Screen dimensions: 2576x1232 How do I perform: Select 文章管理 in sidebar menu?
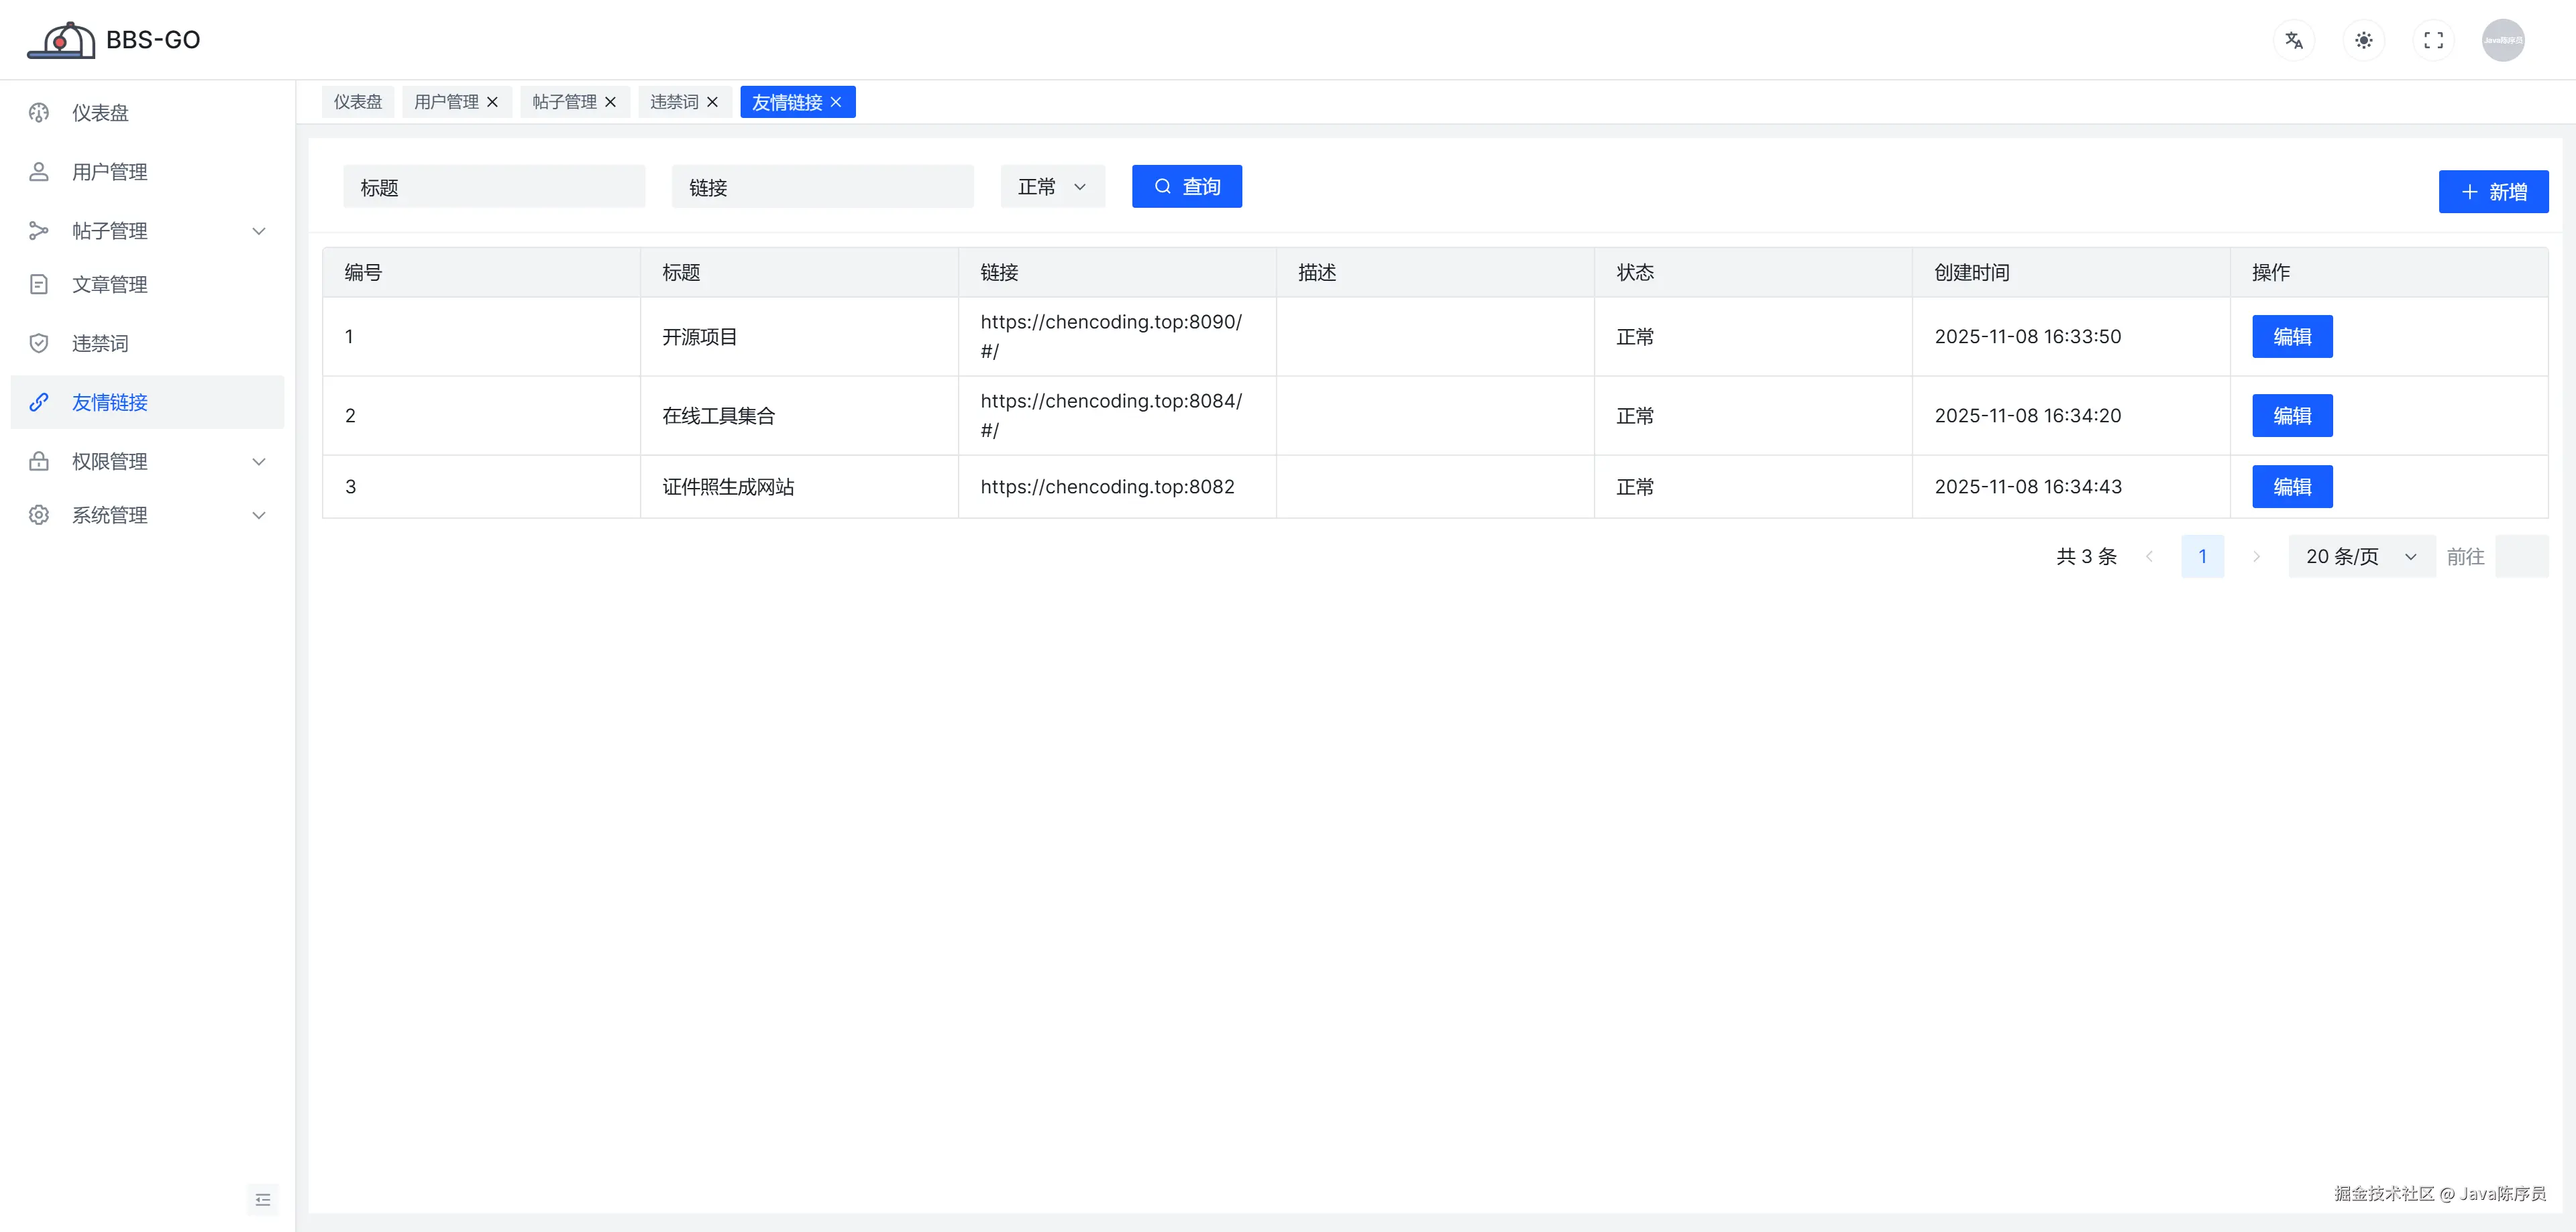pos(110,285)
